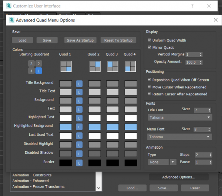Screen dimensions: 222x196
Task: Toggle Highlighted Background lock L button
Action: (79, 127)
